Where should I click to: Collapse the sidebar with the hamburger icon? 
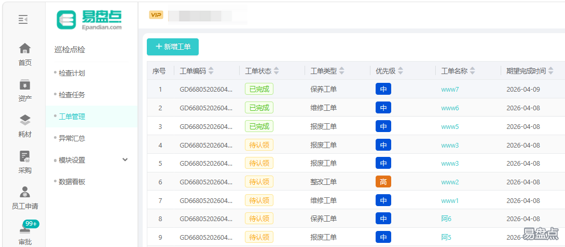pos(23,19)
